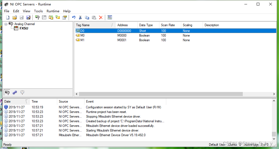Sort tags by Data Type column header
279x149 pixels.
[x=148, y=25]
